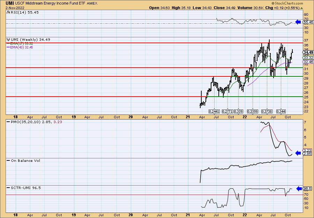Click the 32.45 EMA price tag
Screen dimensions: 314x218
308,62
